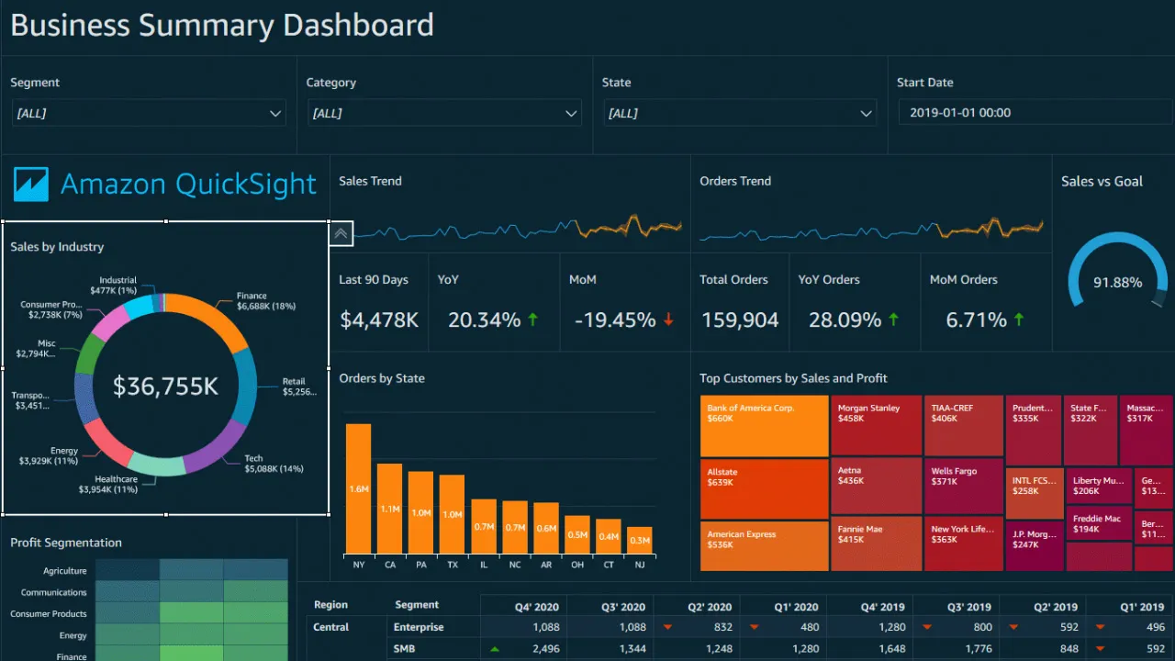Screen dimensions: 1175x661
Task: Select the Freddie Mac treemap tile
Action: [1100, 525]
